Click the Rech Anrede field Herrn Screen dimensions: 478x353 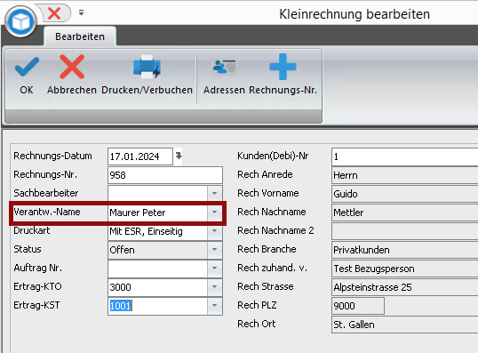405,175
